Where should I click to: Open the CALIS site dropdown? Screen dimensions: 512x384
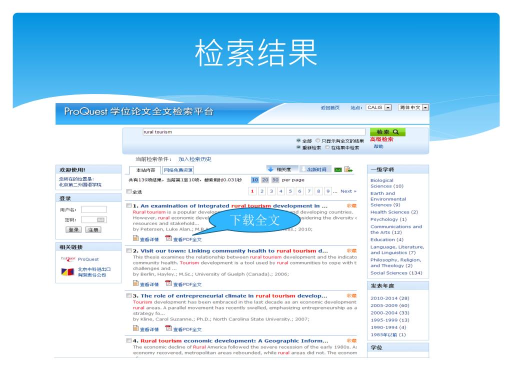click(378, 107)
